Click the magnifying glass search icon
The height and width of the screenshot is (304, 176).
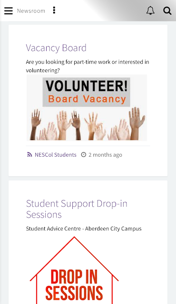click(x=167, y=11)
